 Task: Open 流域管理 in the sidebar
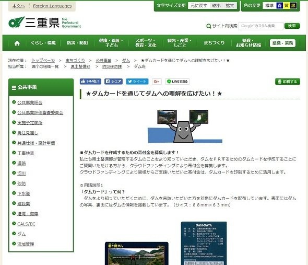[x=26, y=244]
